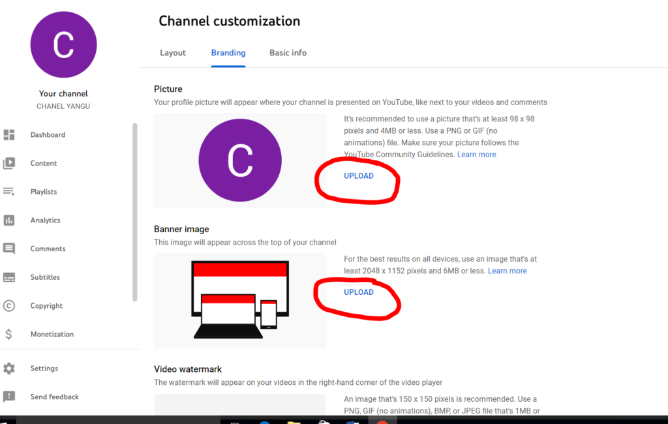This screenshot has height=424, width=668.
Task: Click the profile picture preview in Picture section
Action: click(240, 160)
